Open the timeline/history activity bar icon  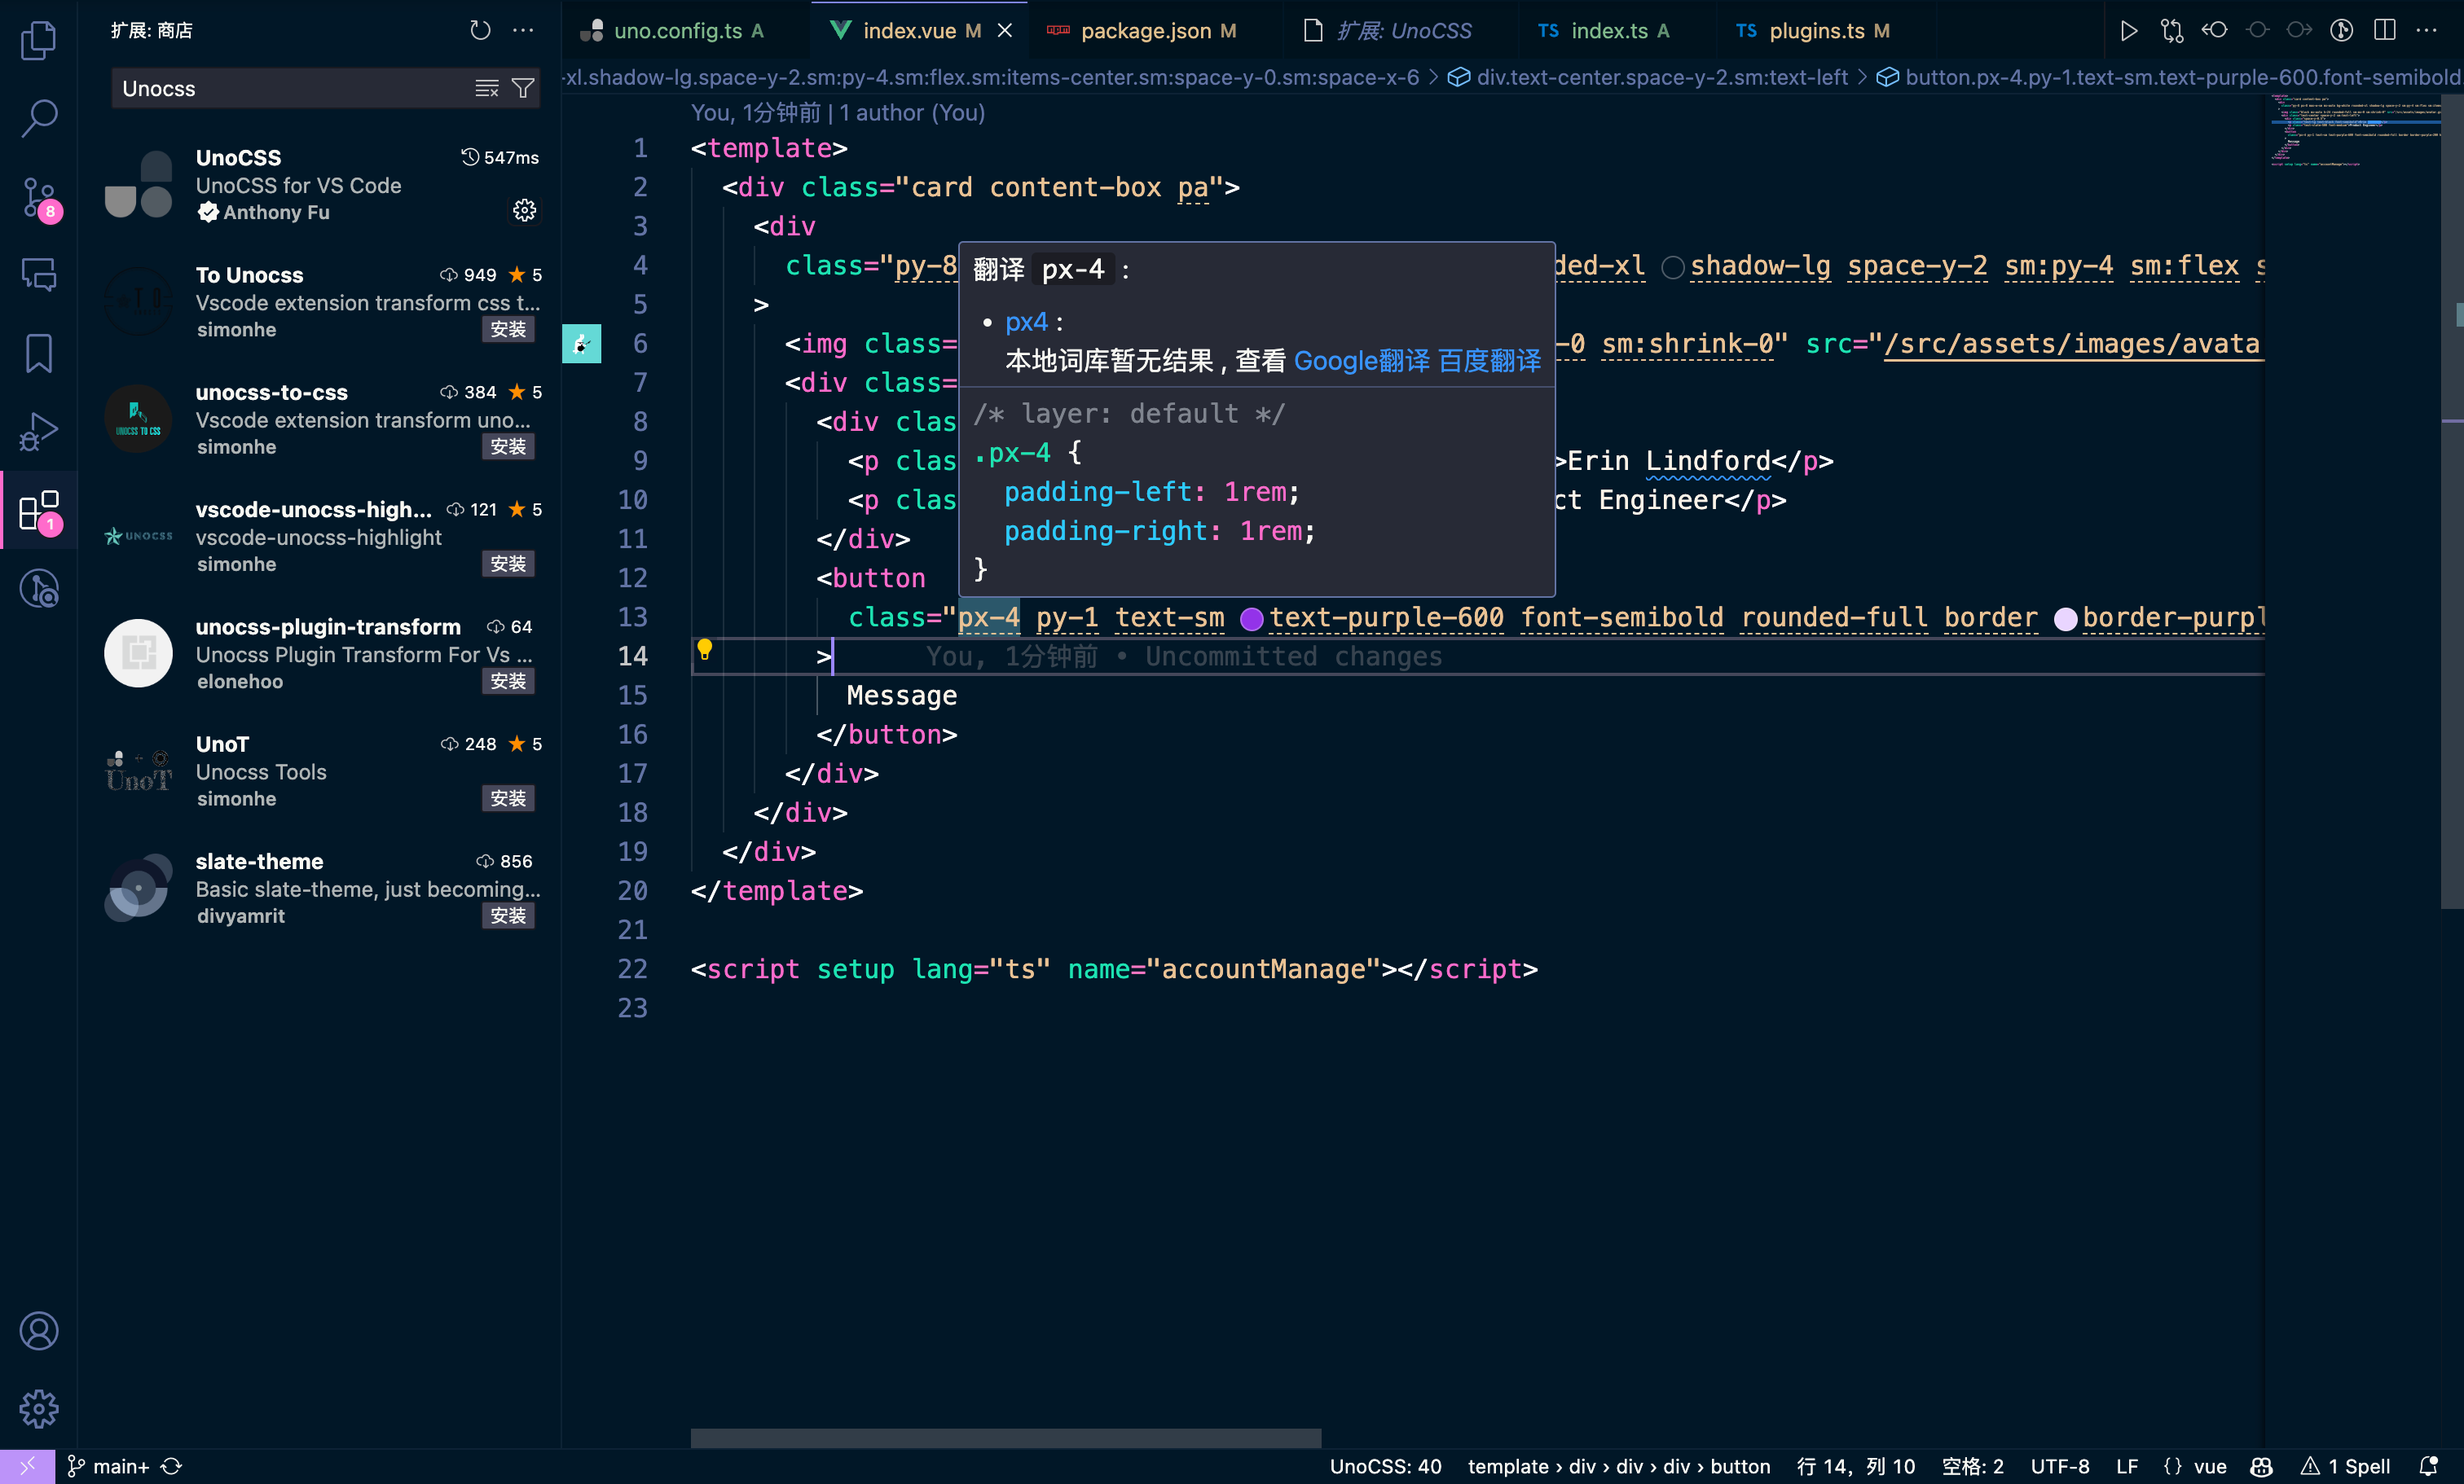39,589
